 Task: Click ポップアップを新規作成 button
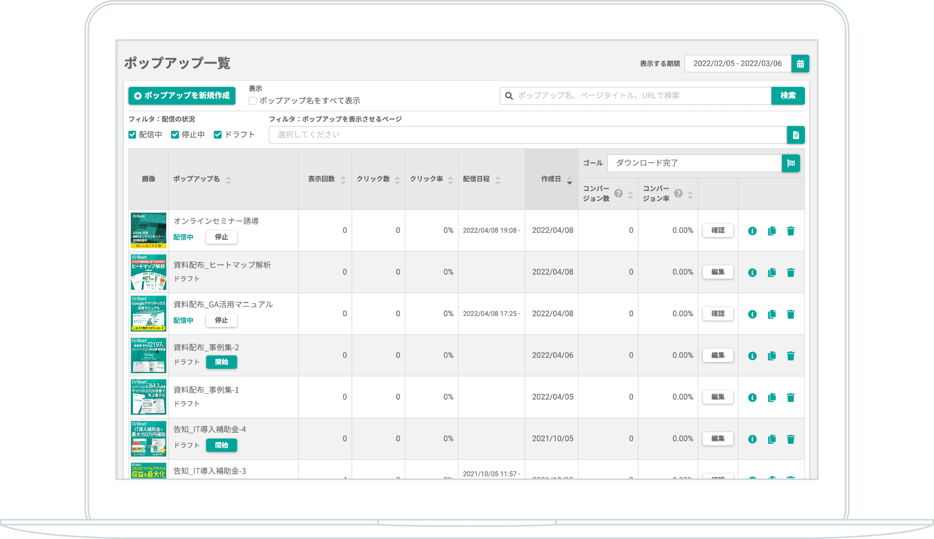click(182, 96)
